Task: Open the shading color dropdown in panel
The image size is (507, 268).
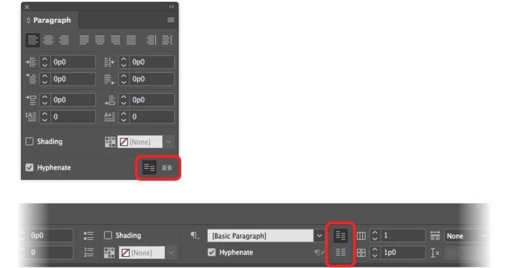Action: point(169,141)
